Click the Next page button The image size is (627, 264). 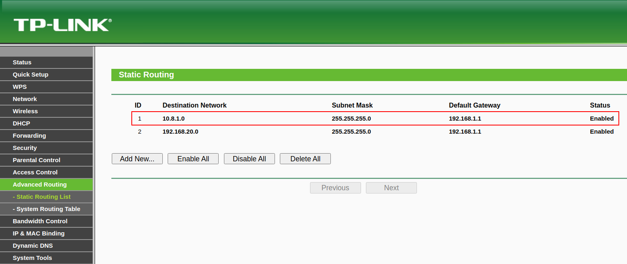click(x=391, y=188)
